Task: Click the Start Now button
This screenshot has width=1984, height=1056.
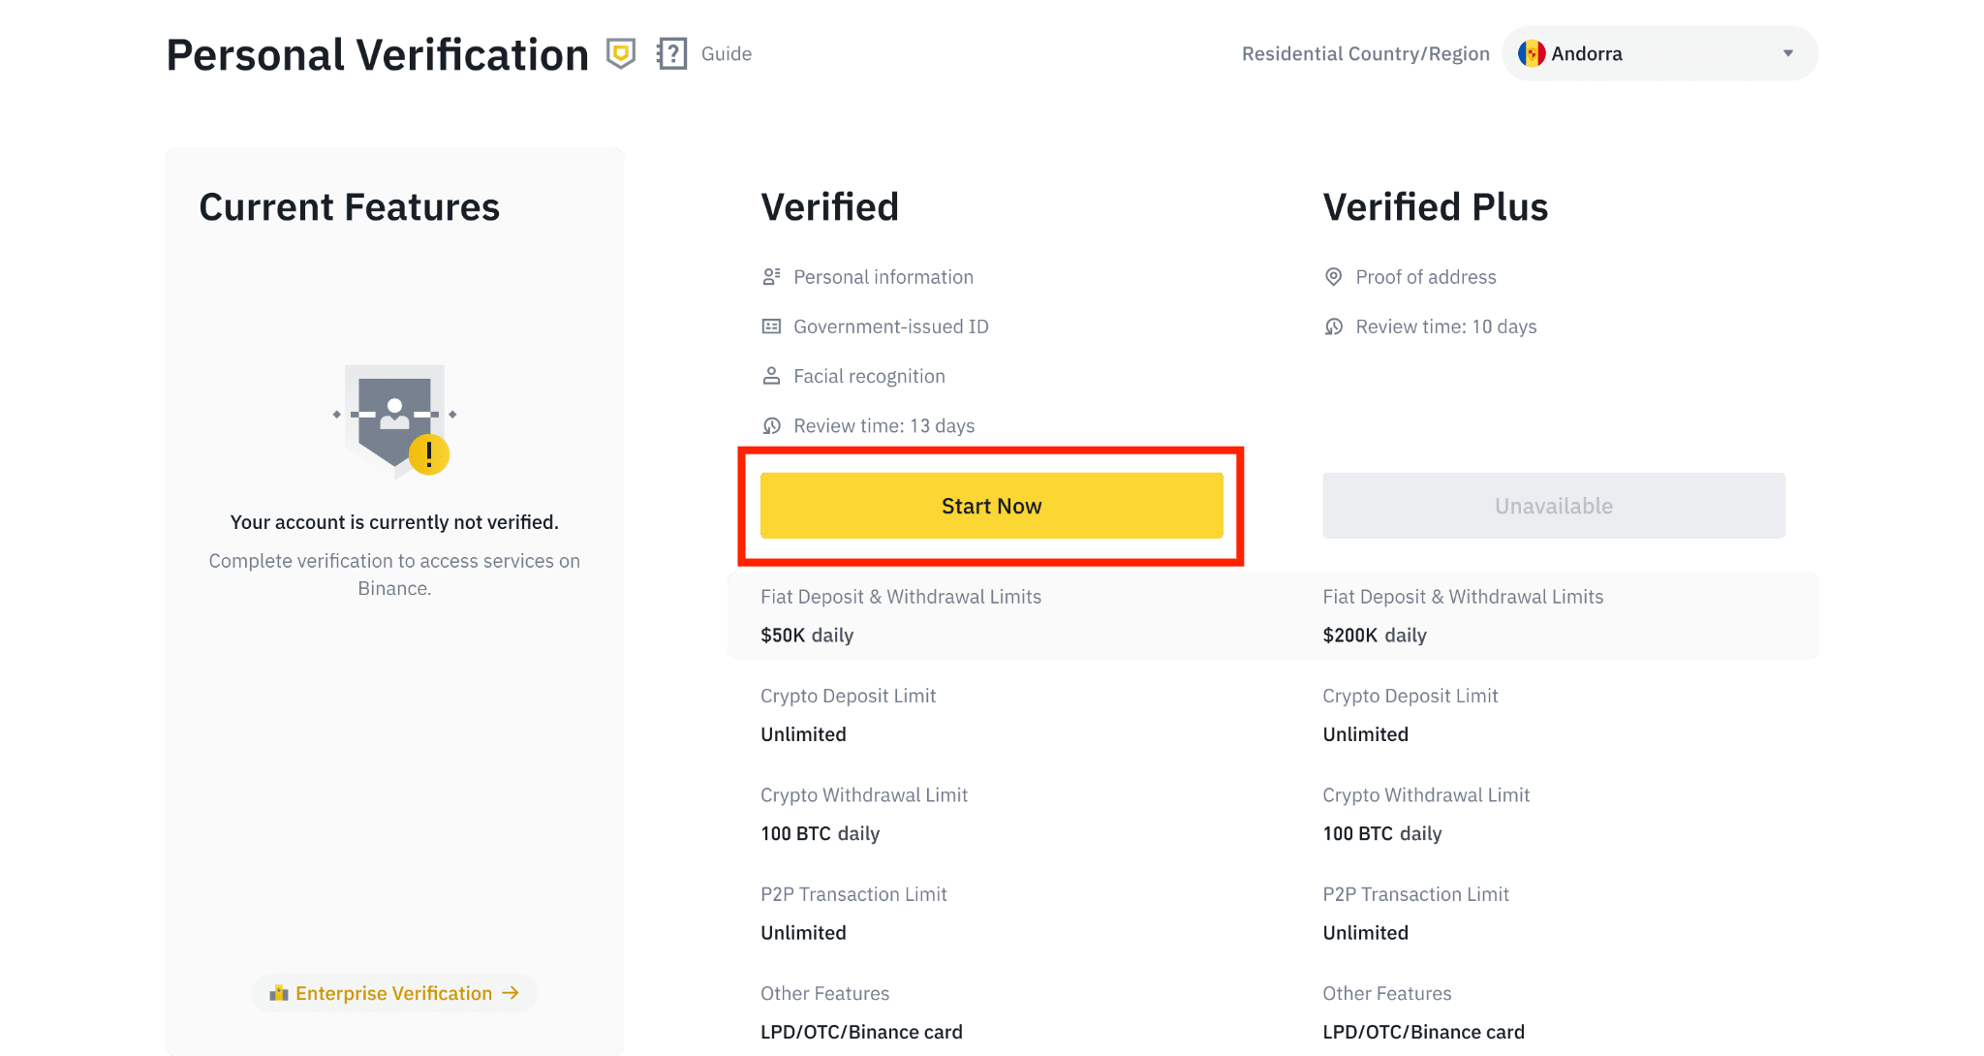Action: (x=992, y=505)
